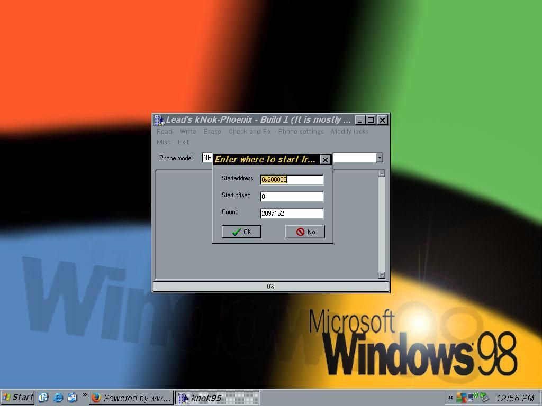Expand hidden Quick Launch icons chevron
Viewport: 542px width, 406px height.
(x=85, y=395)
